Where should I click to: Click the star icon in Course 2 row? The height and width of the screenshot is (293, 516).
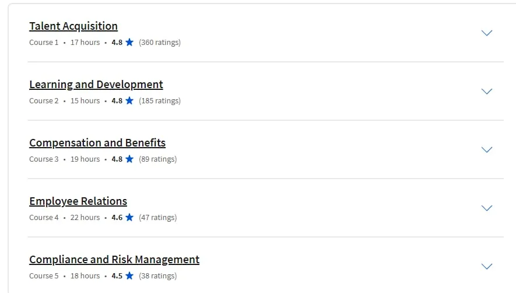(129, 100)
